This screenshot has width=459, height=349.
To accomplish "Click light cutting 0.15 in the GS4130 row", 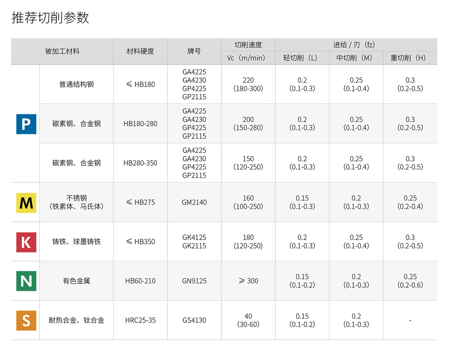I will (x=302, y=320).
